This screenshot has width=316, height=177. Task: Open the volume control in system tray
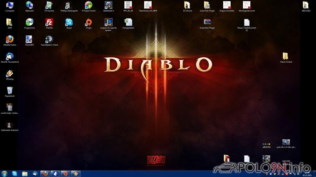click(x=299, y=174)
